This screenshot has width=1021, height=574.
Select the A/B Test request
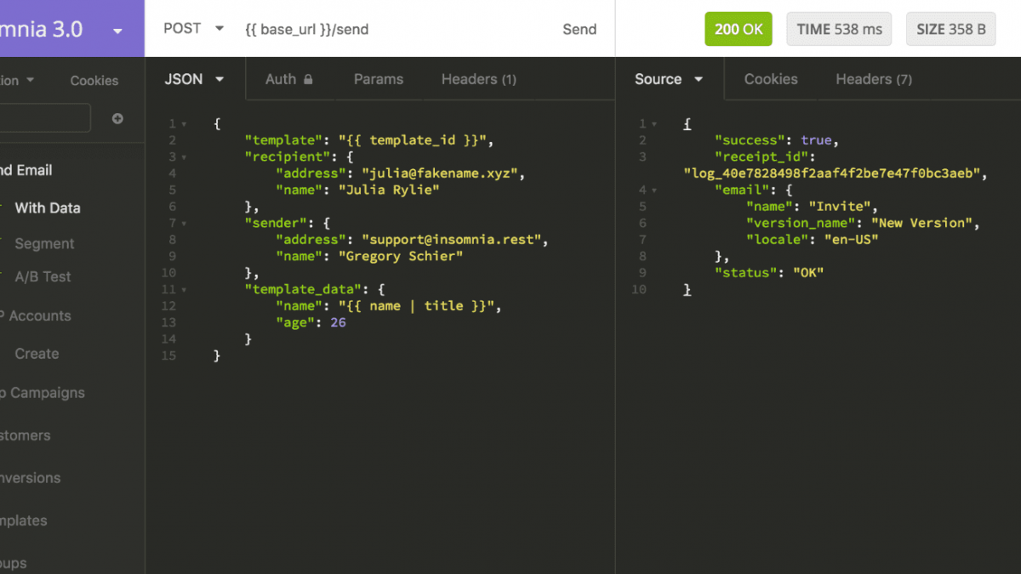coord(43,276)
